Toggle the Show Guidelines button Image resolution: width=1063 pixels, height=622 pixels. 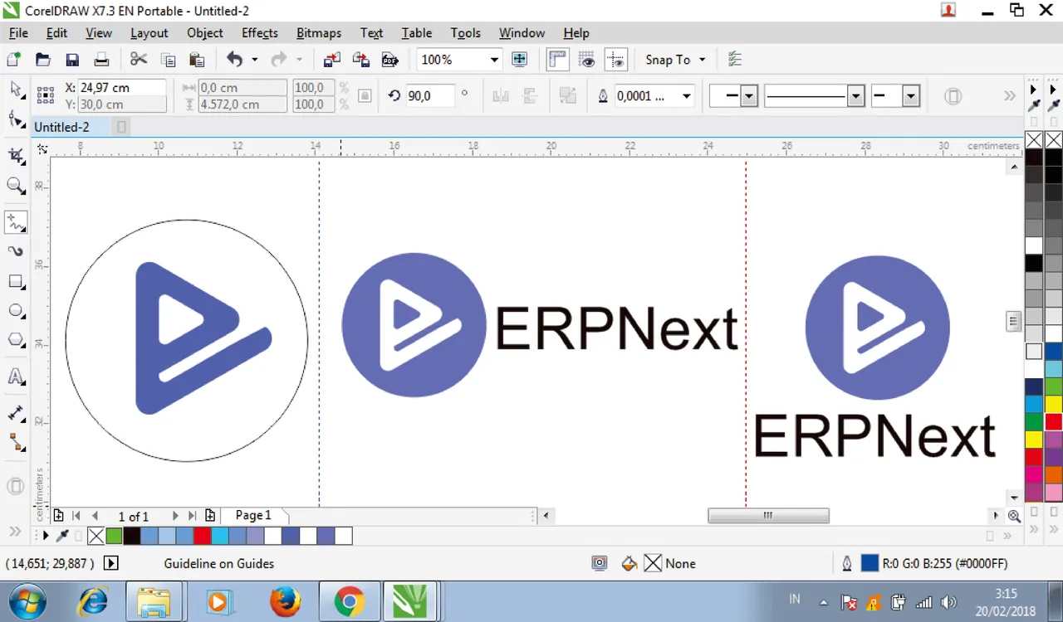tap(616, 60)
